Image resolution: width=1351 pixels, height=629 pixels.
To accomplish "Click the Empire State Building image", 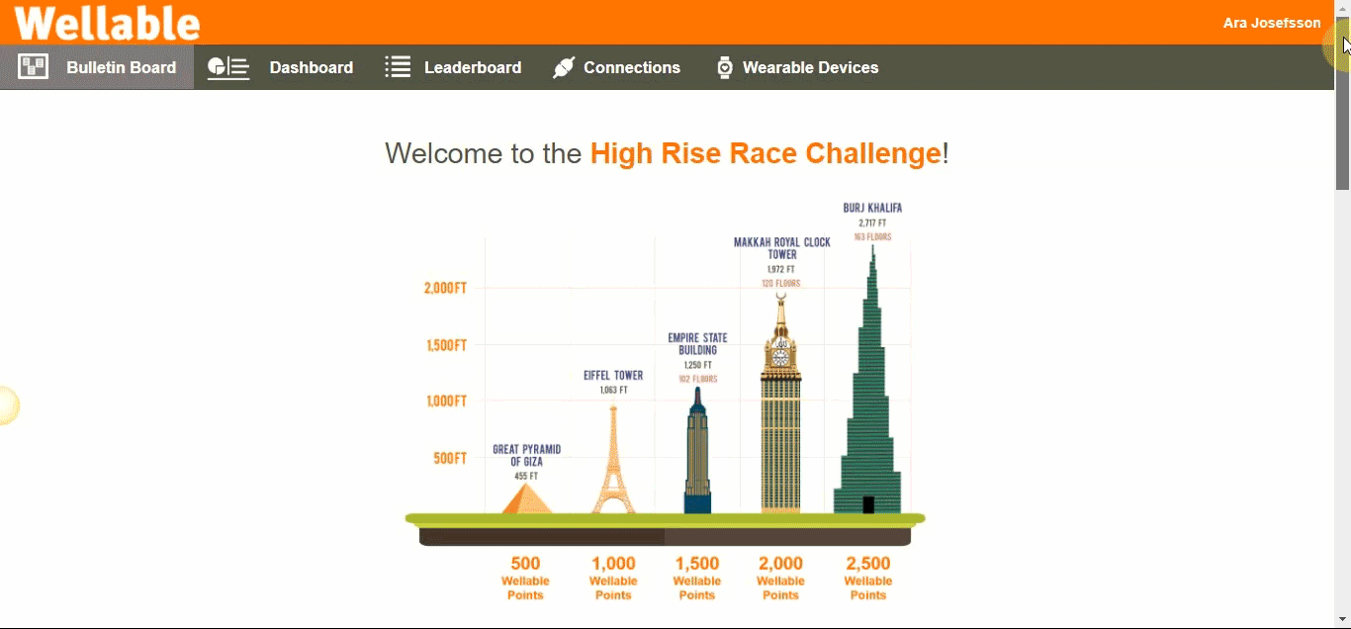I will [x=697, y=450].
